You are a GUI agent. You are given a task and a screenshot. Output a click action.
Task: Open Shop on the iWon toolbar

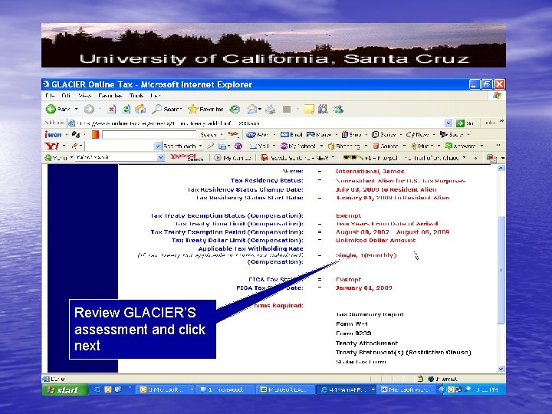pyautogui.click(x=352, y=134)
